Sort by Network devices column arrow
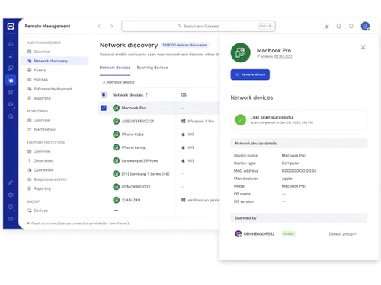Image resolution: width=381 pixels, height=285 pixels. tap(146, 95)
